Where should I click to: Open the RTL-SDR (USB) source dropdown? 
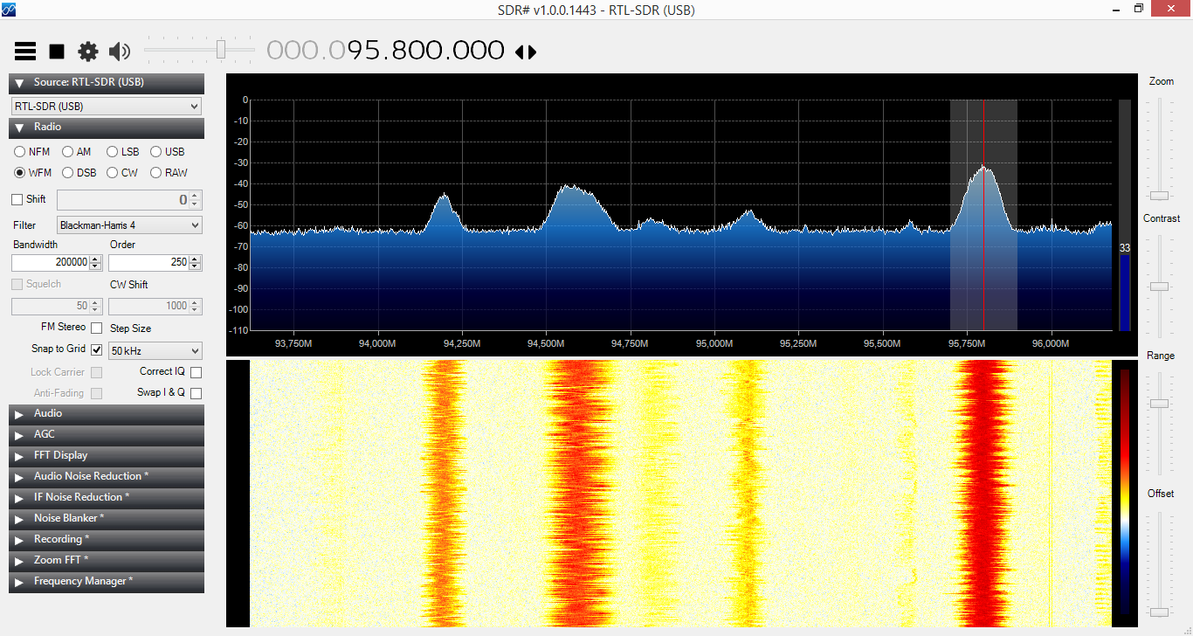coord(106,107)
